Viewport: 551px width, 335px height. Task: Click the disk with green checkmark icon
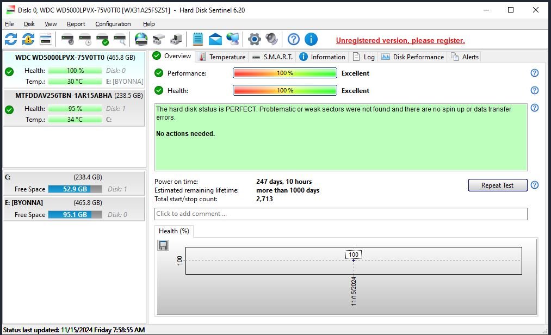click(103, 39)
